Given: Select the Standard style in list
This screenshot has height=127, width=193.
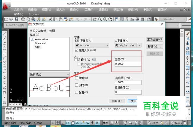Looking at the screenshot, I should point(40,43).
